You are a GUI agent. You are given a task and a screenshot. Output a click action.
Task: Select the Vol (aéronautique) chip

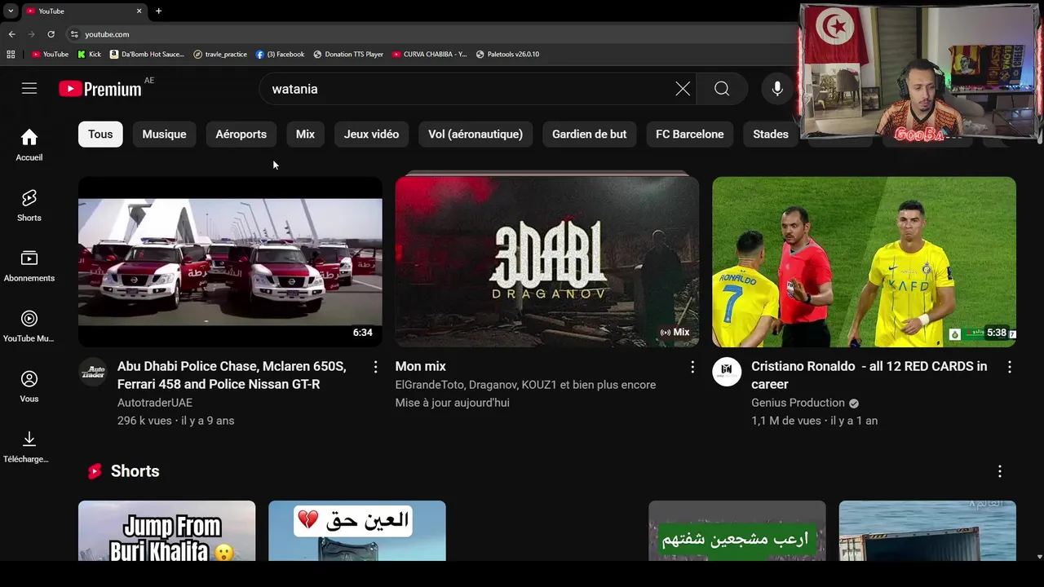tap(476, 135)
